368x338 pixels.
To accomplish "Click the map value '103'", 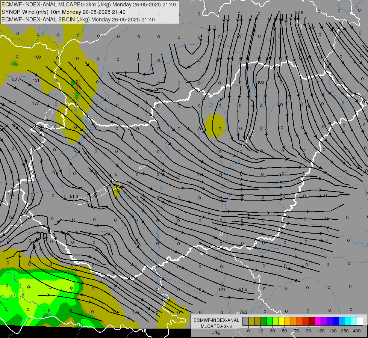I will [260, 82].
